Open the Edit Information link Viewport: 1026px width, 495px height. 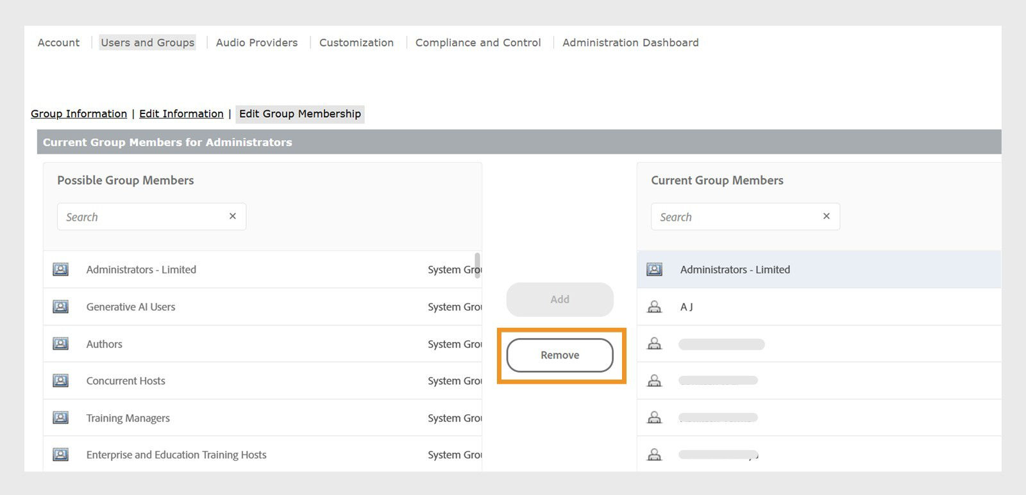tap(181, 114)
